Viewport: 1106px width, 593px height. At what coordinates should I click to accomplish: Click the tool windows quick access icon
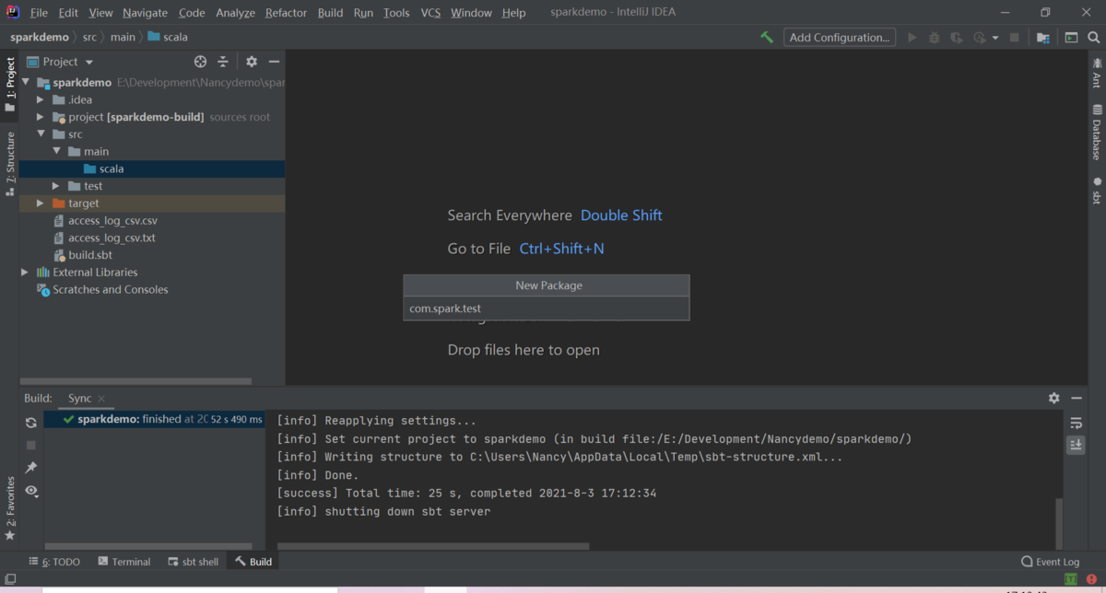10,579
